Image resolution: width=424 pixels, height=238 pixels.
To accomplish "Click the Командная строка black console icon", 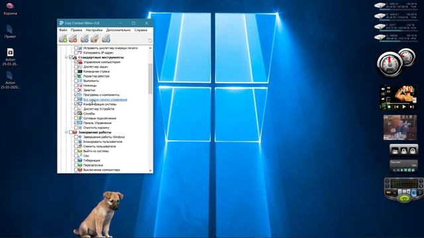I will (x=79, y=71).
